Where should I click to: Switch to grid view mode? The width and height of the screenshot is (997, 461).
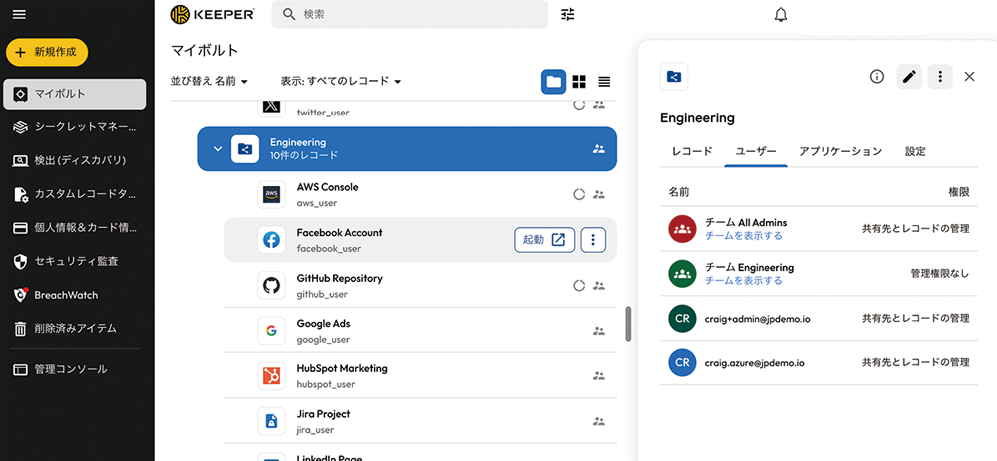point(579,81)
